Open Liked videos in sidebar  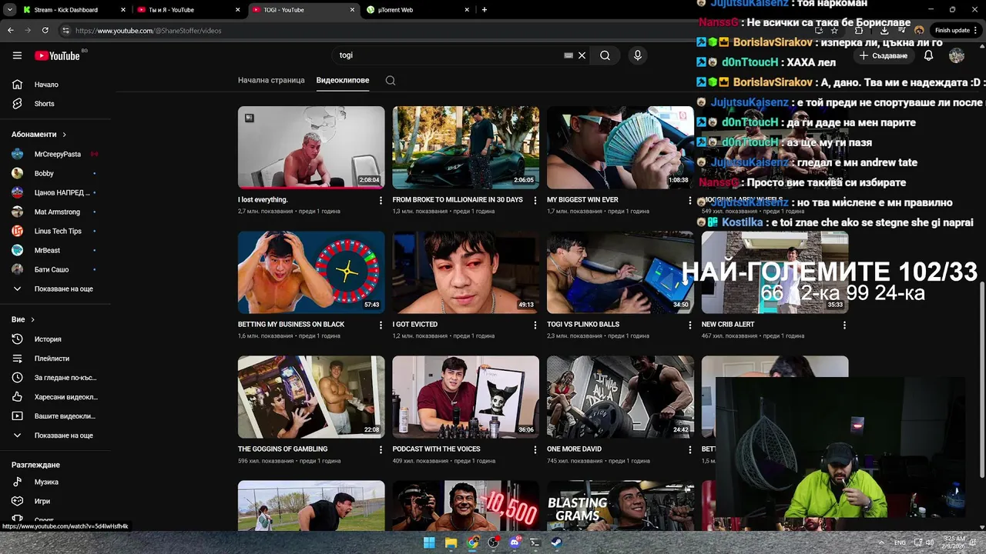tap(55, 397)
